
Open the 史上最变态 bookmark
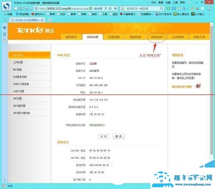pyautogui.click(x=181, y=14)
